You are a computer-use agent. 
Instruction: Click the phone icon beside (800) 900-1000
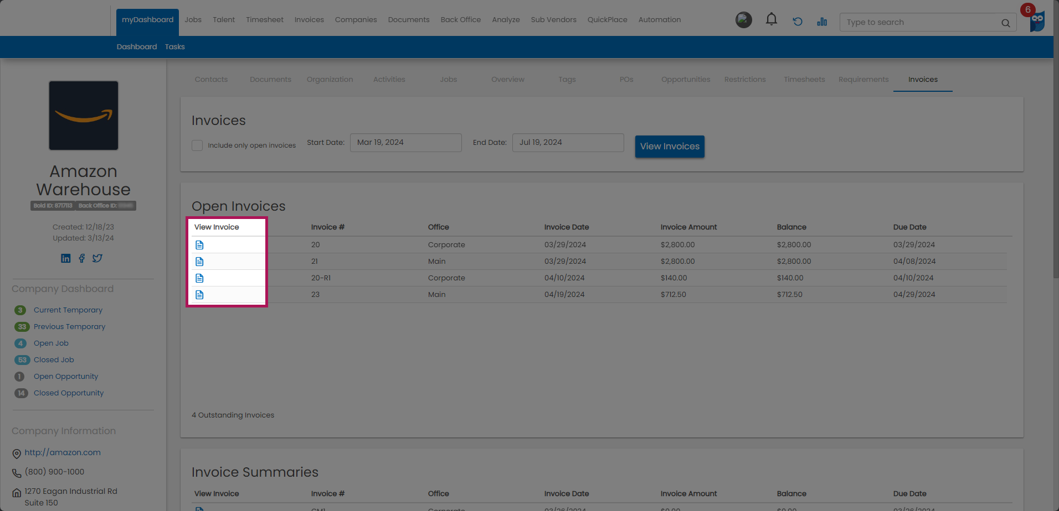[17, 473]
